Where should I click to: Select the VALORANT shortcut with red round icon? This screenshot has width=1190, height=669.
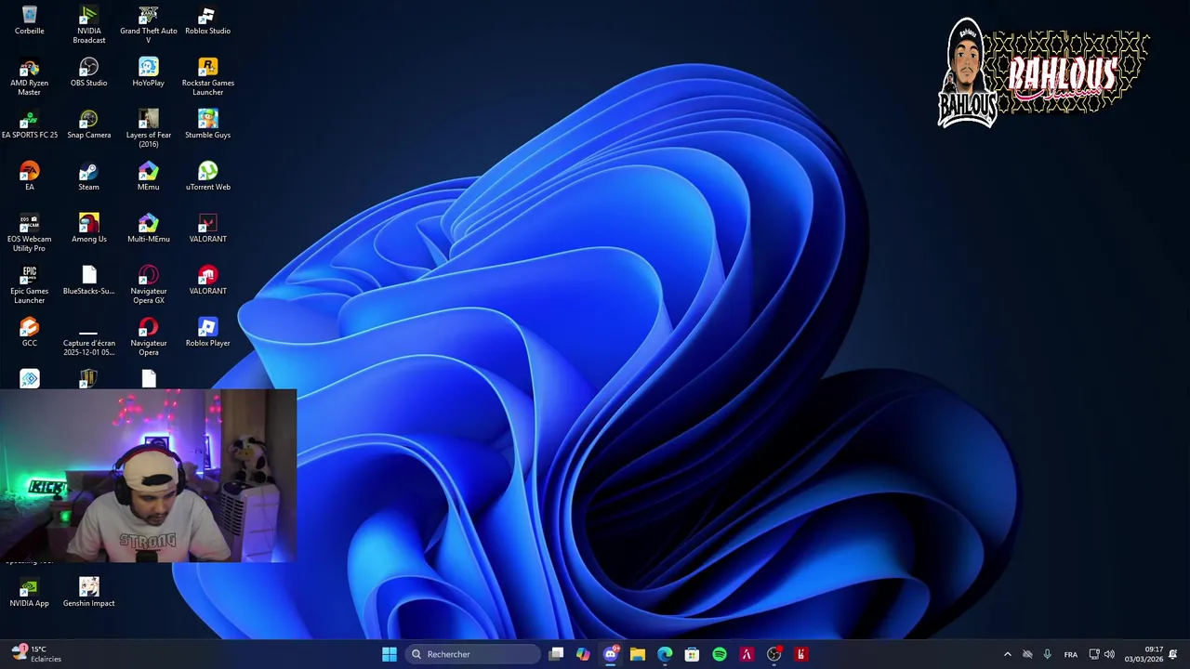click(x=207, y=281)
